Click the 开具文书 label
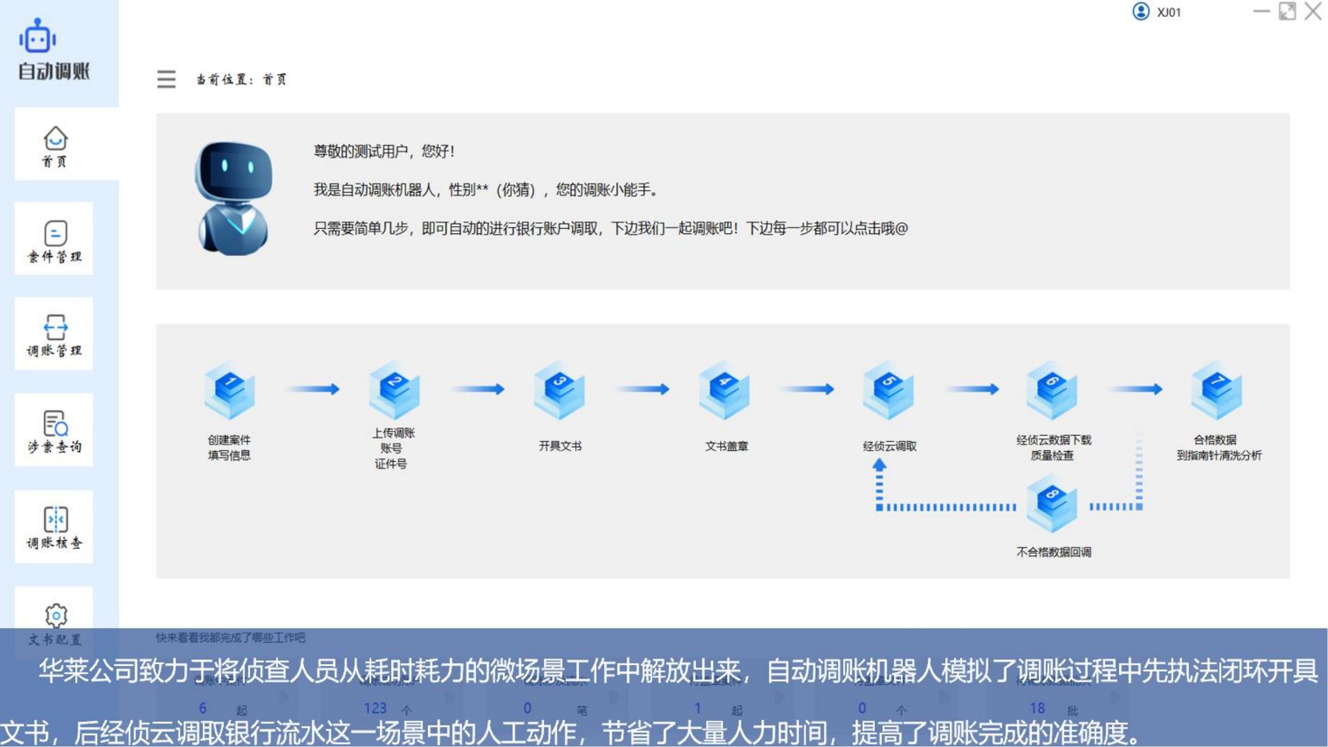The image size is (1328, 747). 560,446
